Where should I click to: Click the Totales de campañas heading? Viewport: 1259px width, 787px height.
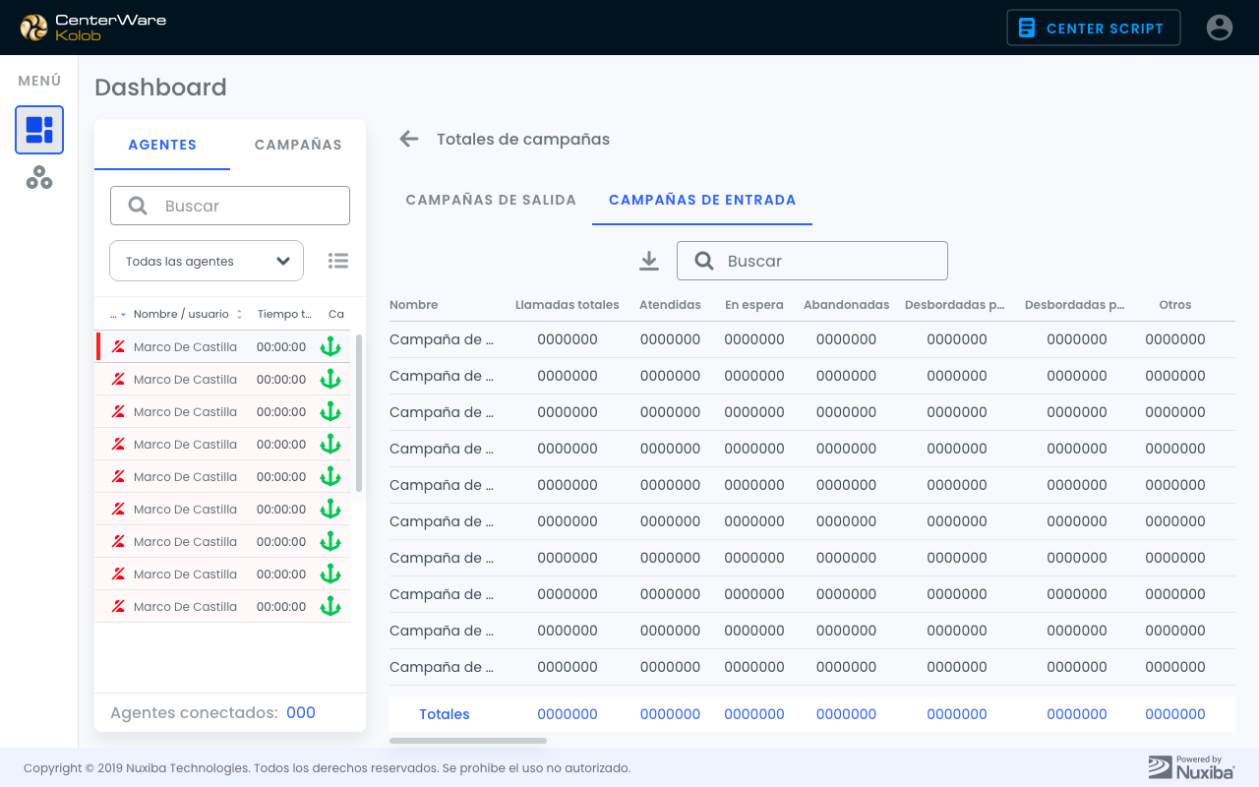click(x=523, y=140)
